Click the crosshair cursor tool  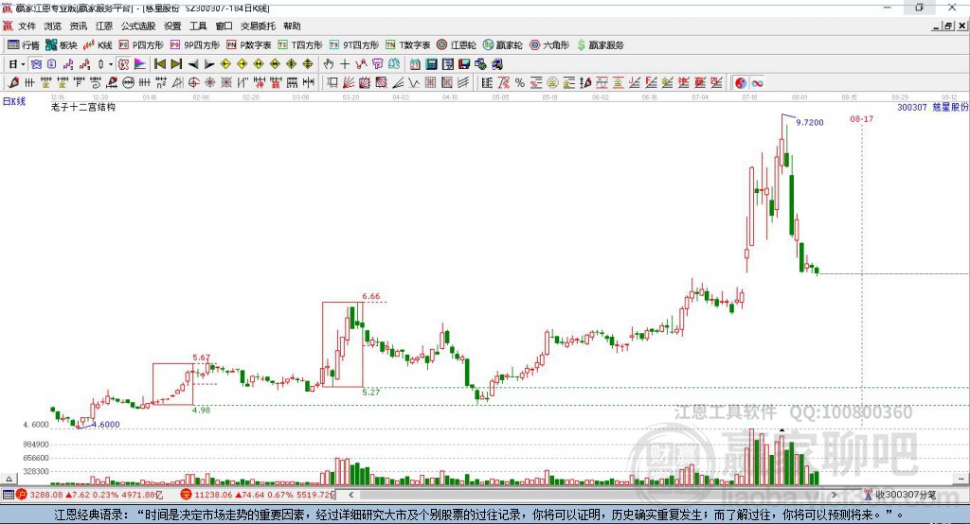345,63
